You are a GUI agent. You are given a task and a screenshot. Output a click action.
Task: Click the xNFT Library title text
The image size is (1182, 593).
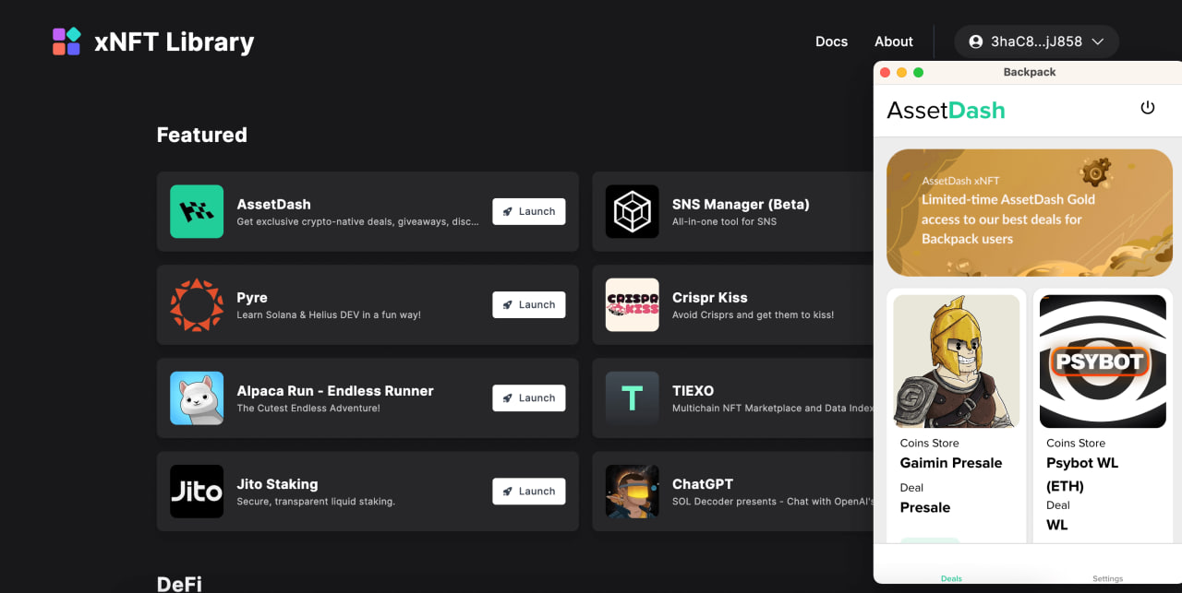click(x=175, y=42)
